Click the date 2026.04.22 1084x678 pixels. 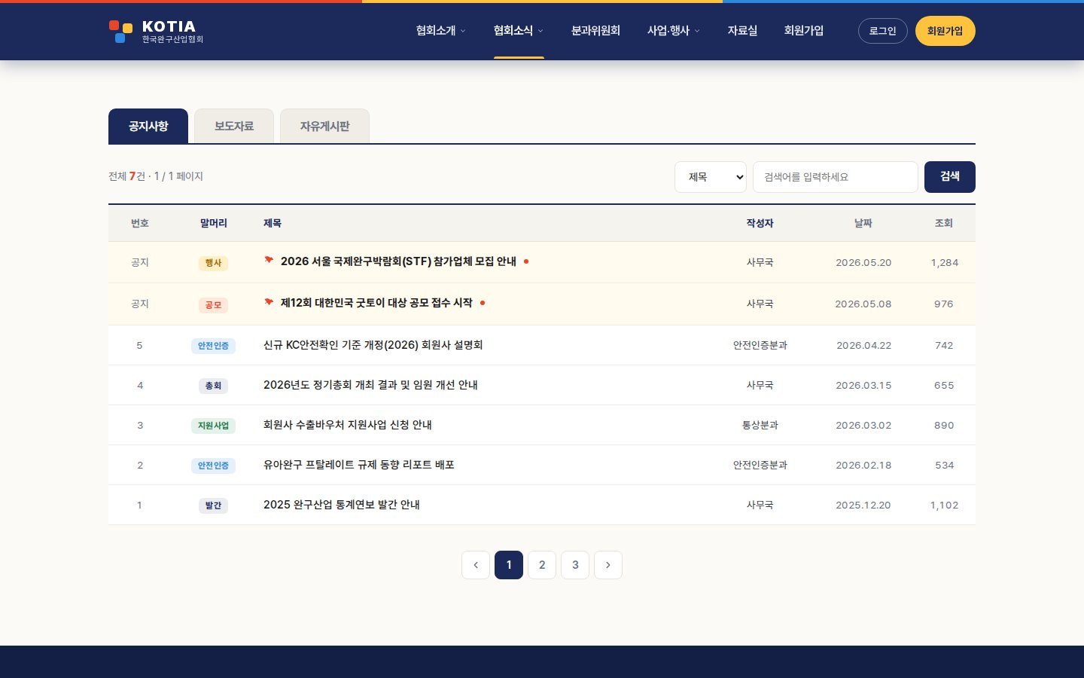863,345
